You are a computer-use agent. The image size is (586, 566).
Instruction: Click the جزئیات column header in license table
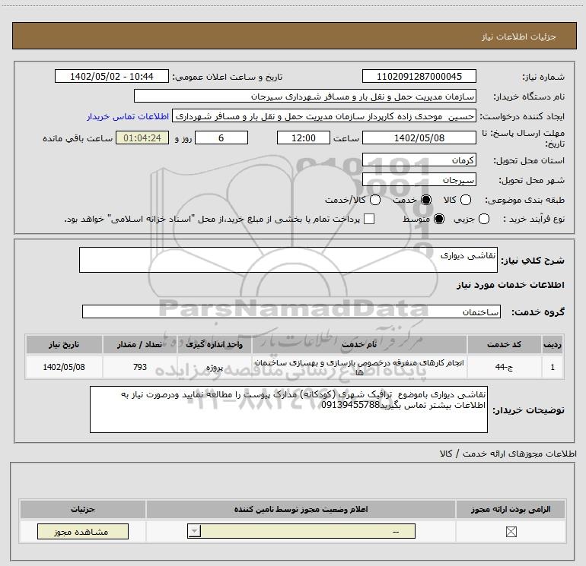point(83,509)
